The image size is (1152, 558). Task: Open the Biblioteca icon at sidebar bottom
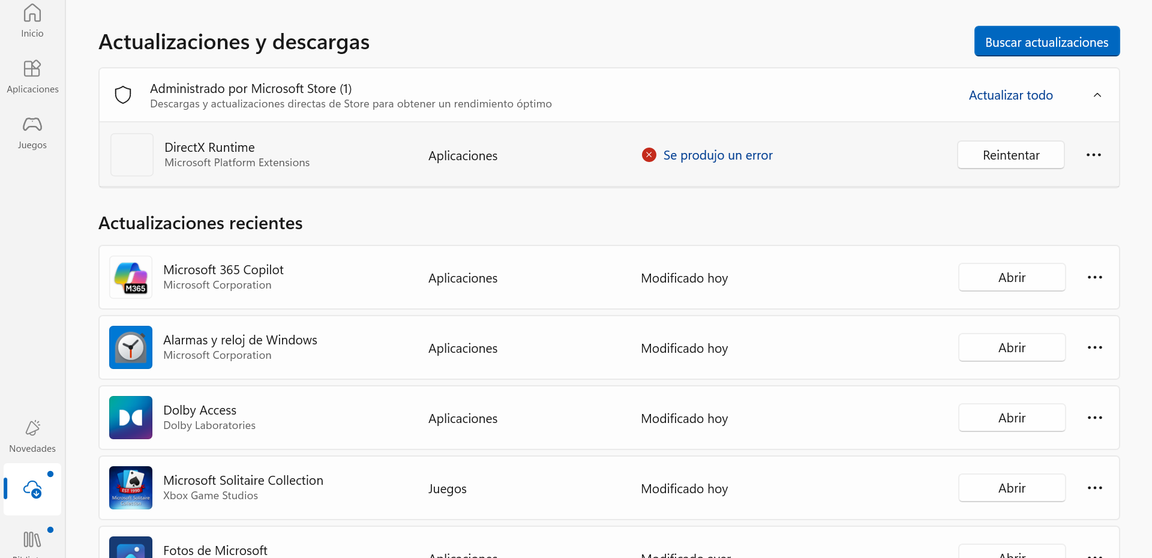(32, 539)
